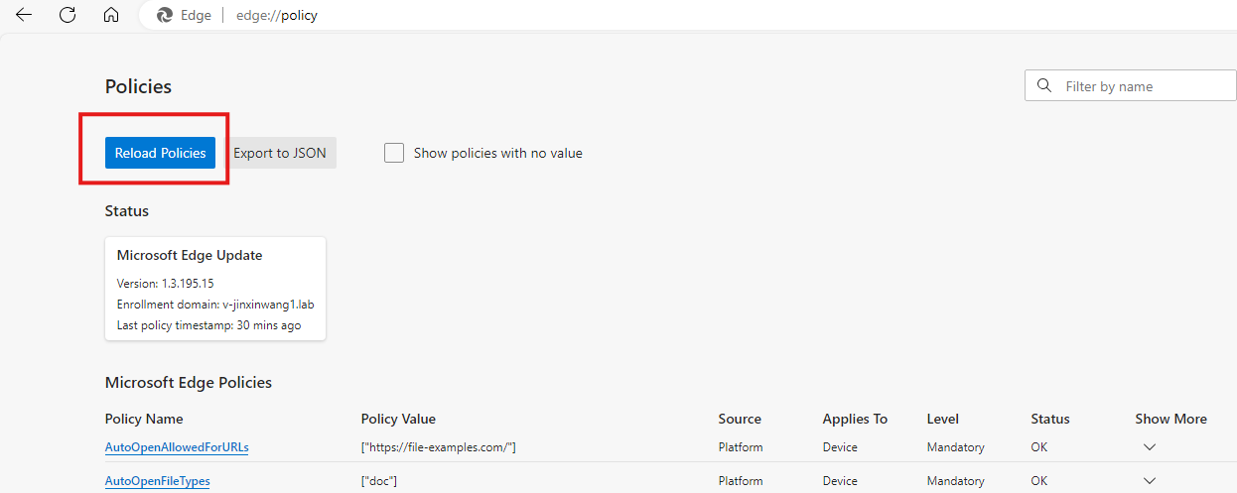Click the Level column header
The height and width of the screenshot is (493, 1237).
point(943,419)
